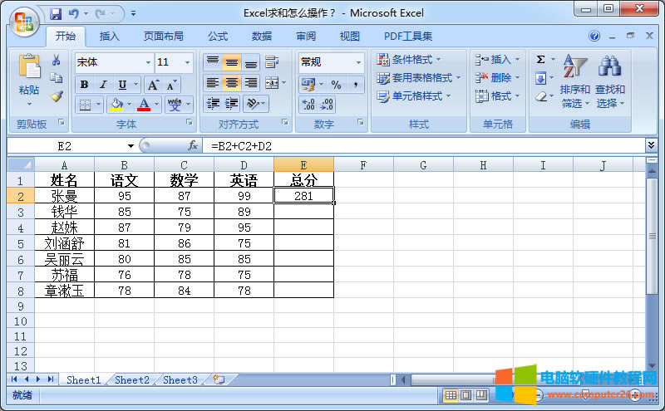Increase the cell indent
Screen dimensions: 665x411
pyautogui.click(x=231, y=104)
